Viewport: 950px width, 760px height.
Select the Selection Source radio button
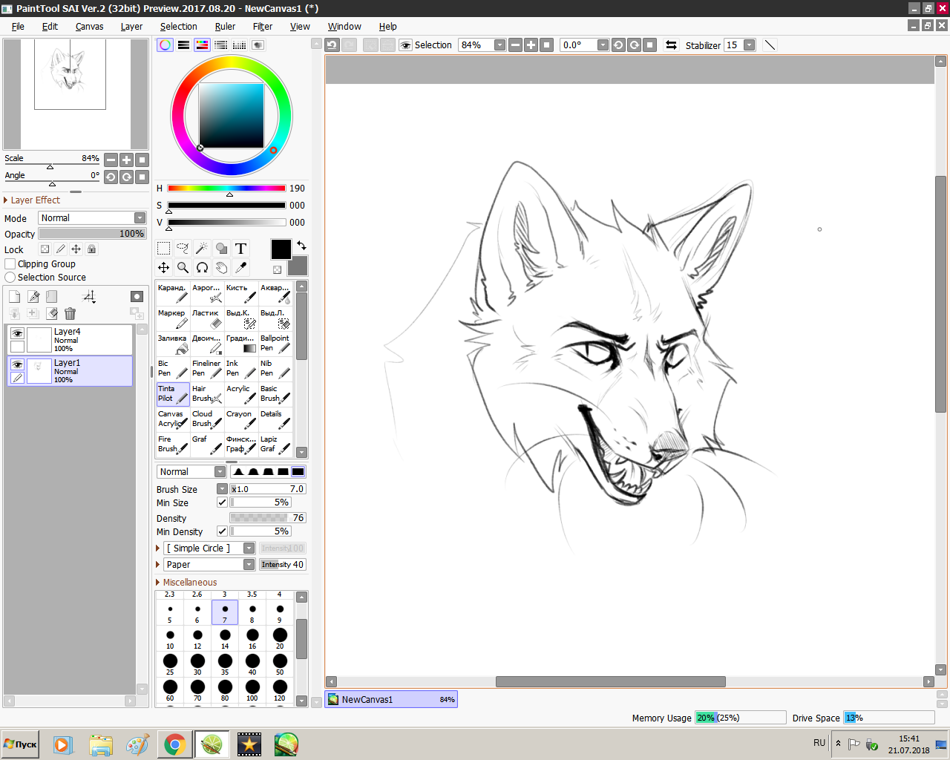pyautogui.click(x=10, y=278)
